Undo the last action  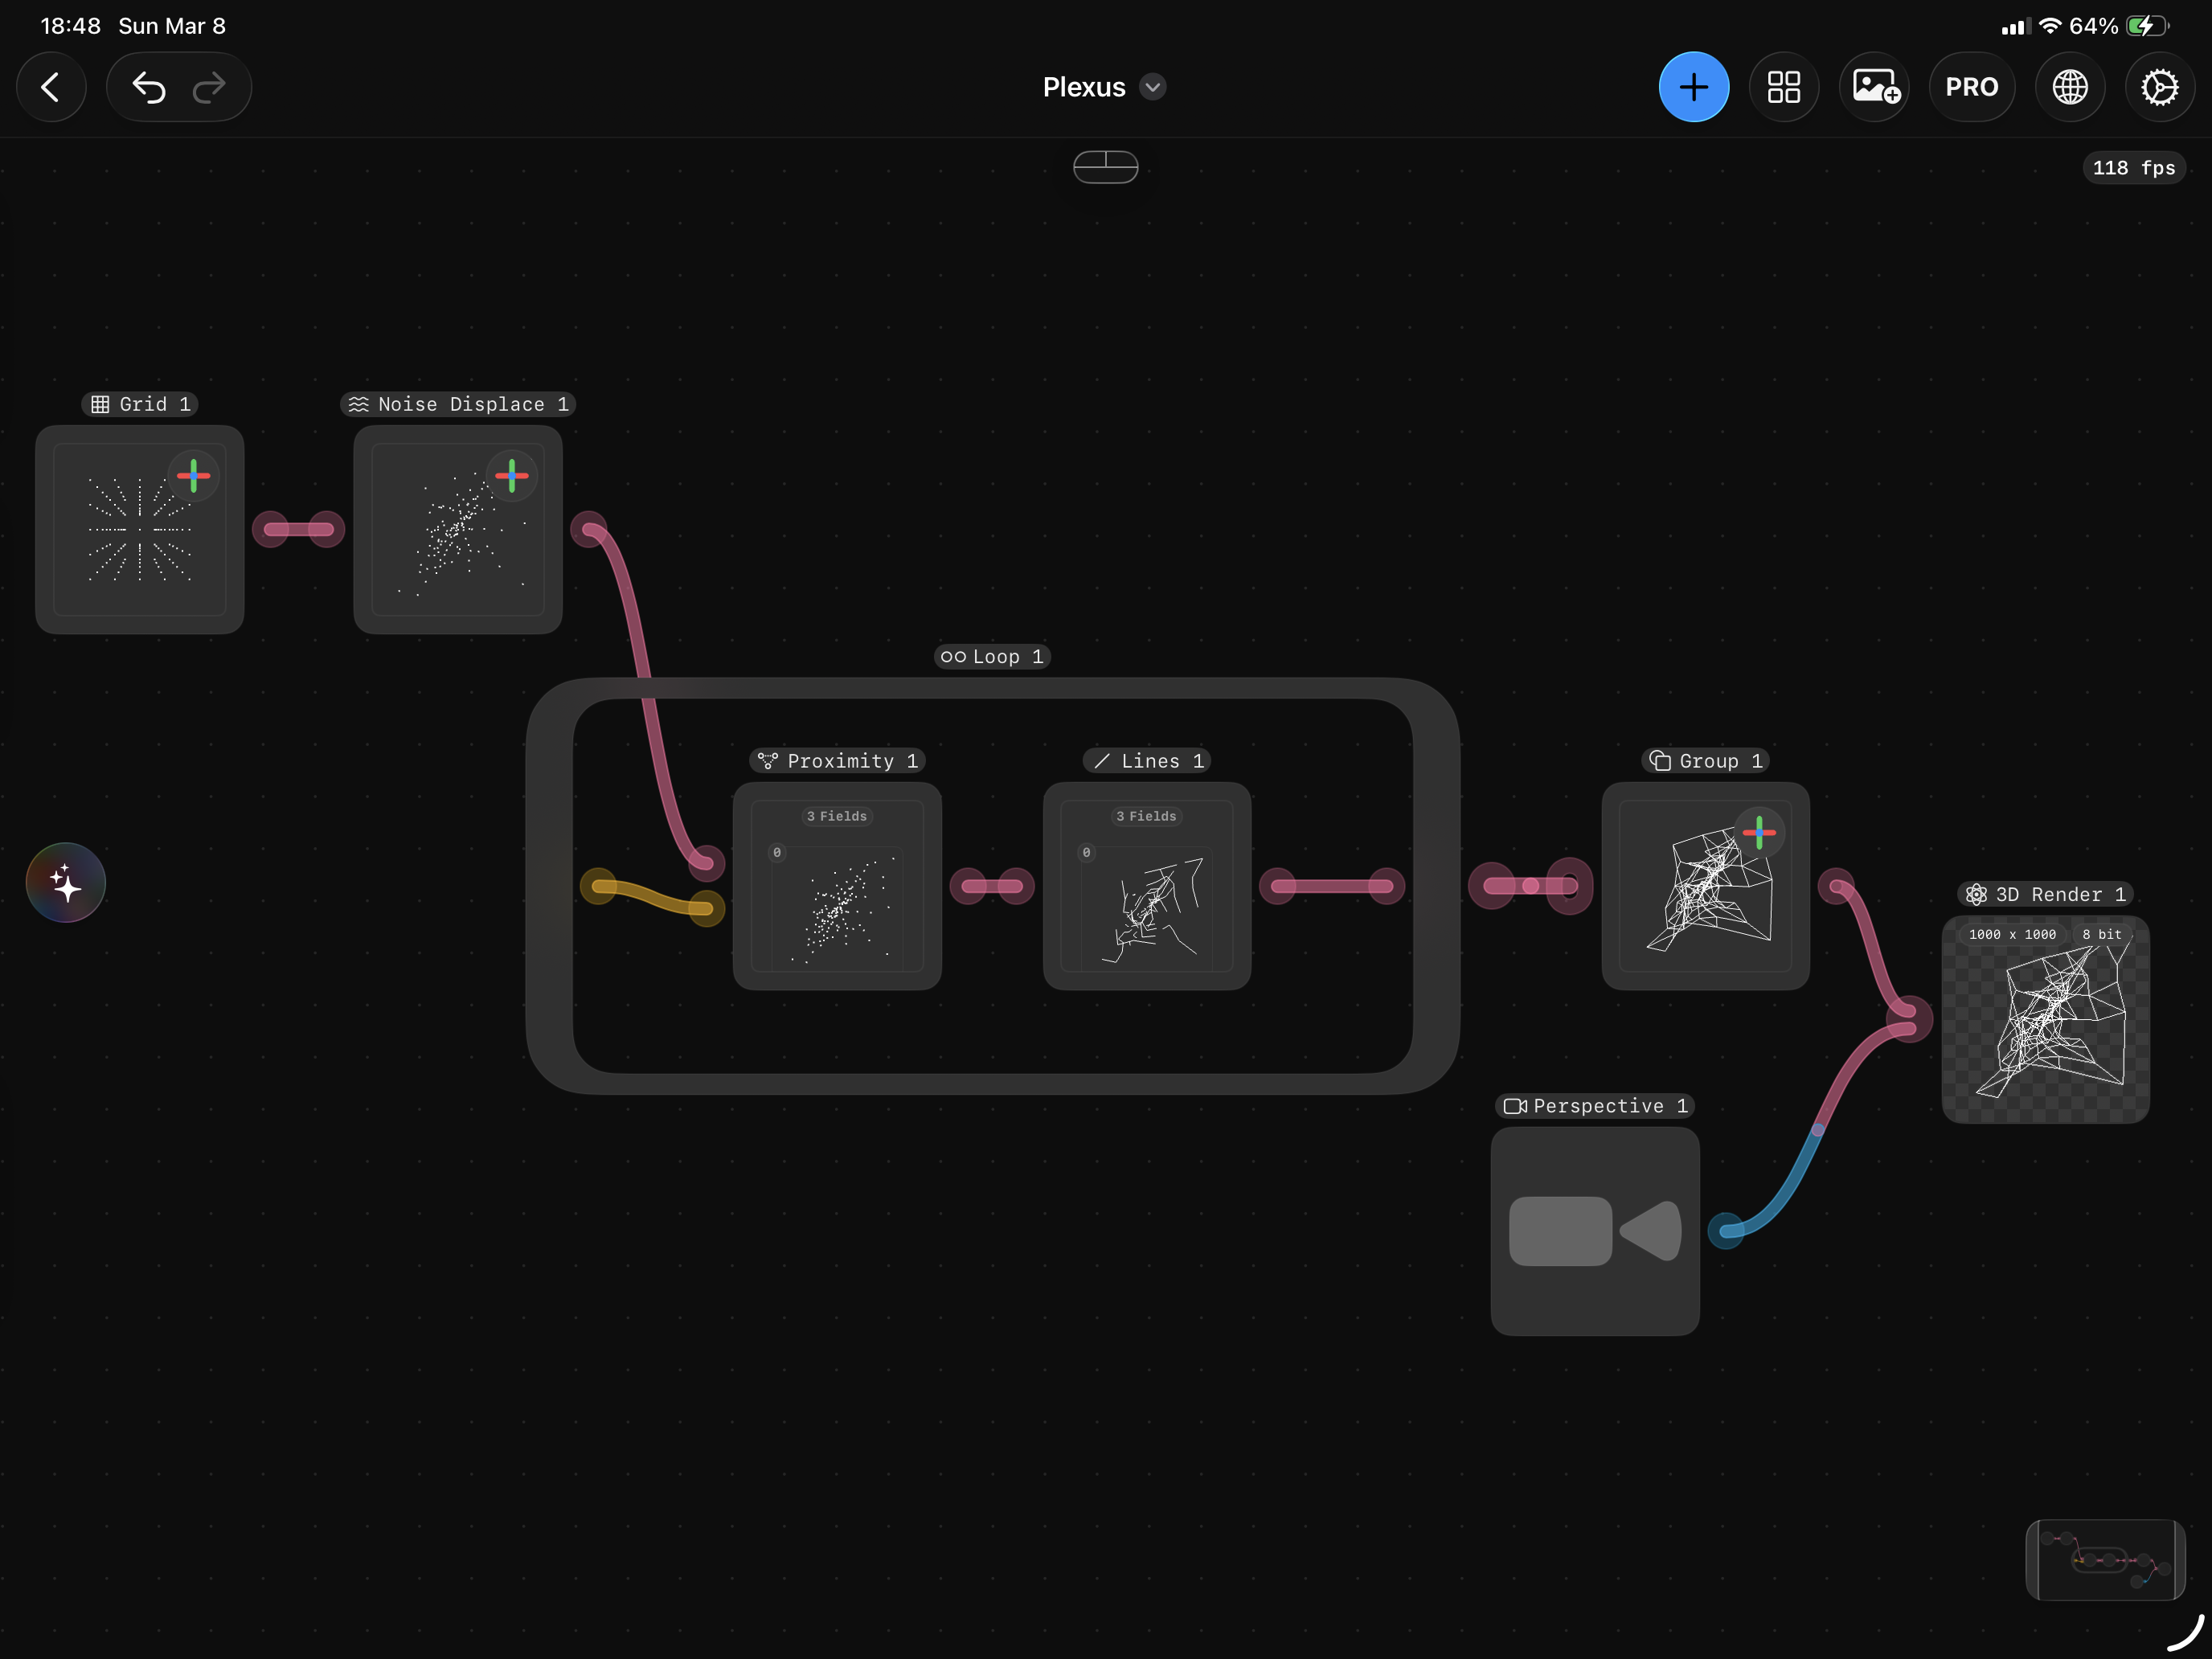[x=148, y=87]
